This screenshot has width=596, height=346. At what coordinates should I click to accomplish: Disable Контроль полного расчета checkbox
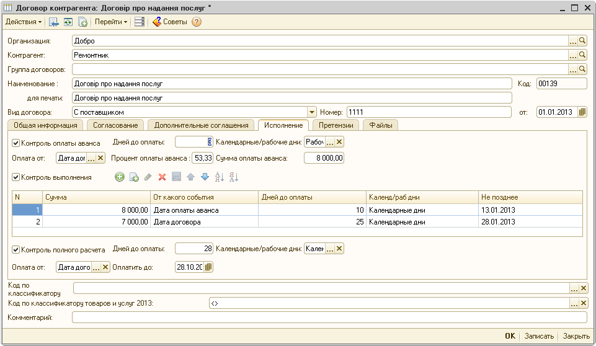(16, 250)
